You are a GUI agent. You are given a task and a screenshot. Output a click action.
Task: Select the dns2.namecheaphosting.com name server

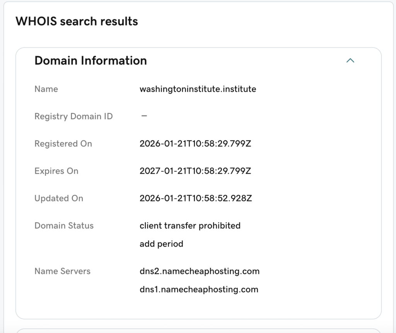[199, 271]
